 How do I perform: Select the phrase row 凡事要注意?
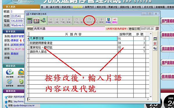coord(73,39)
